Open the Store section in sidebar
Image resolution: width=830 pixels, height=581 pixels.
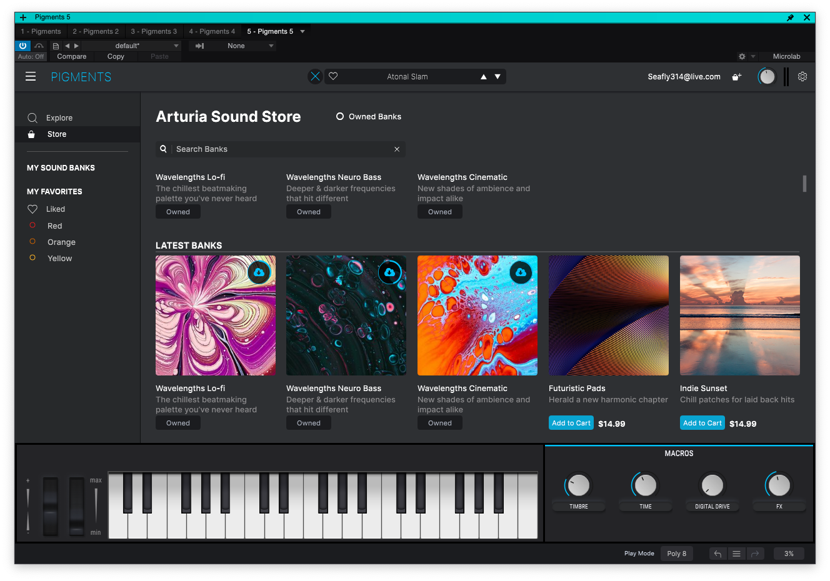click(77, 134)
